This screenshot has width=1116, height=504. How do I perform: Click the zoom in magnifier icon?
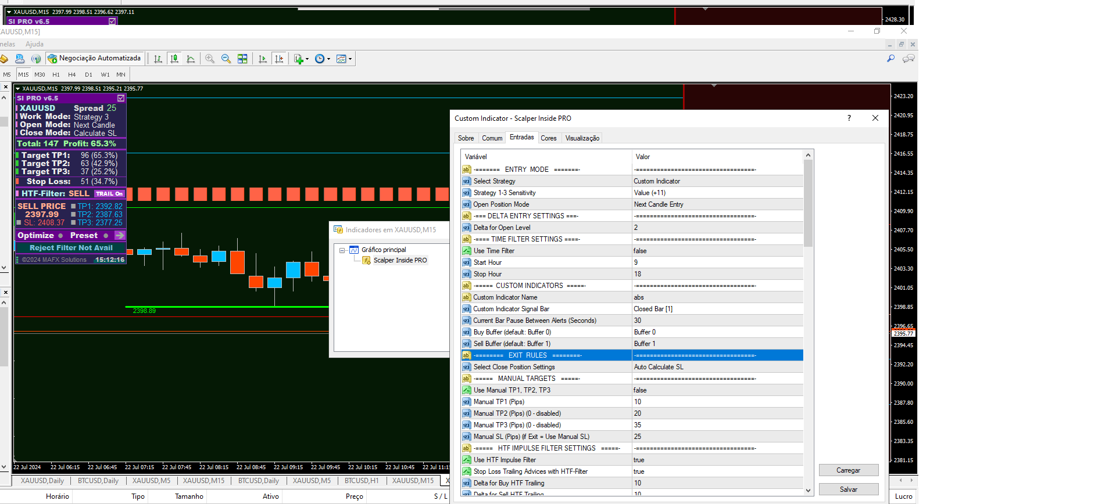(x=210, y=59)
